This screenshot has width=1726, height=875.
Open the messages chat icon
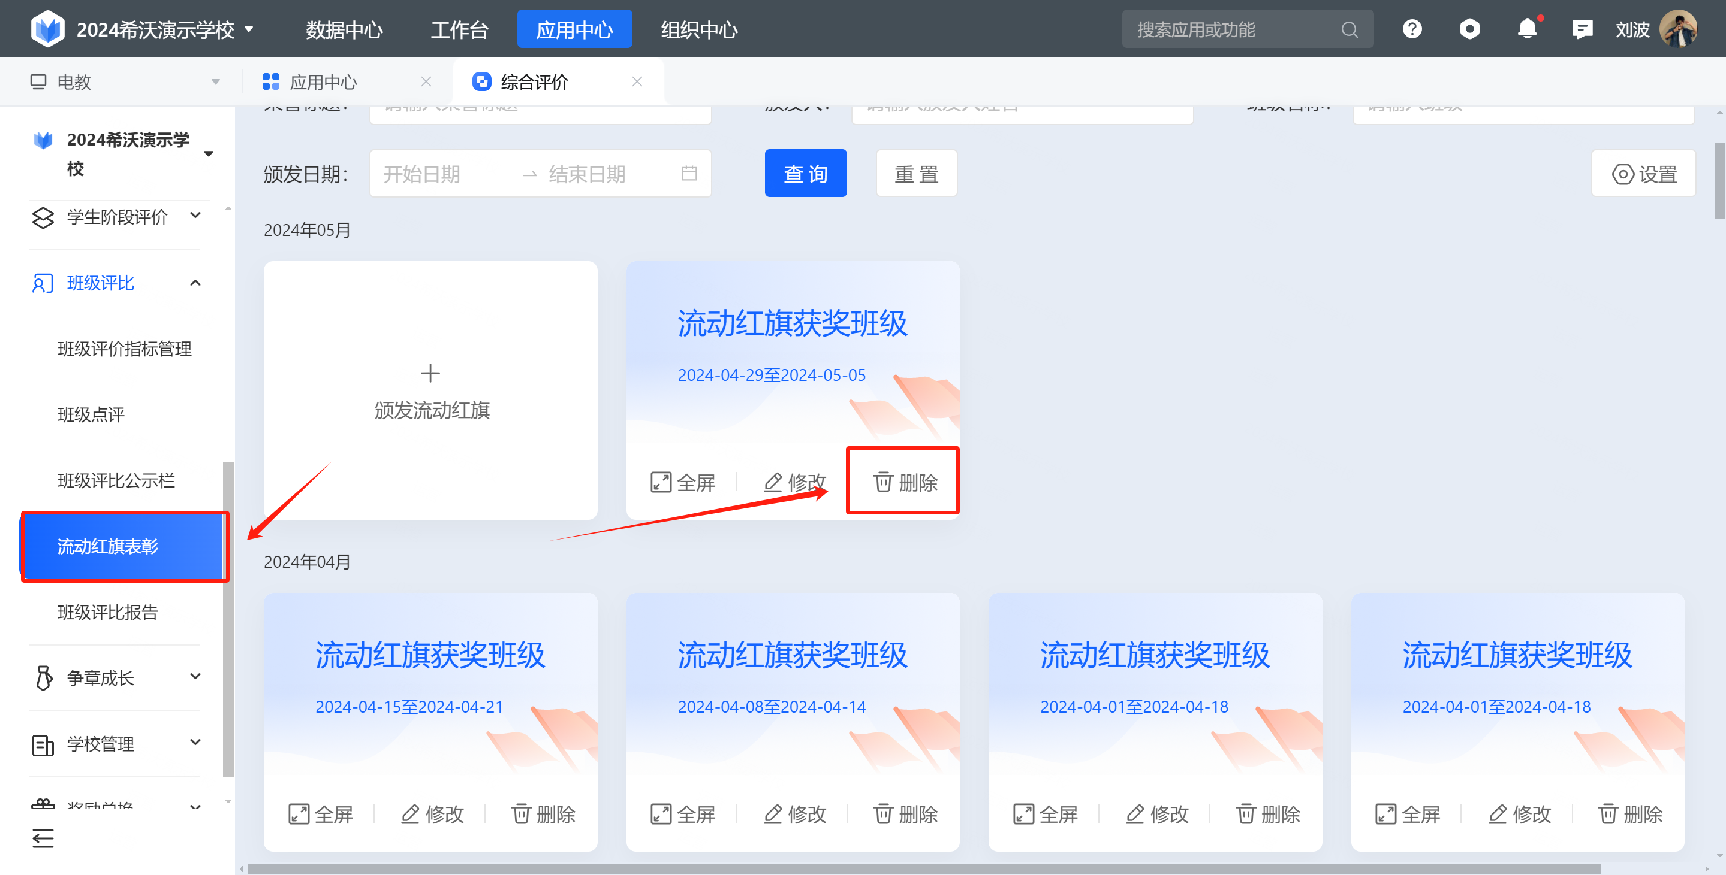1582,29
